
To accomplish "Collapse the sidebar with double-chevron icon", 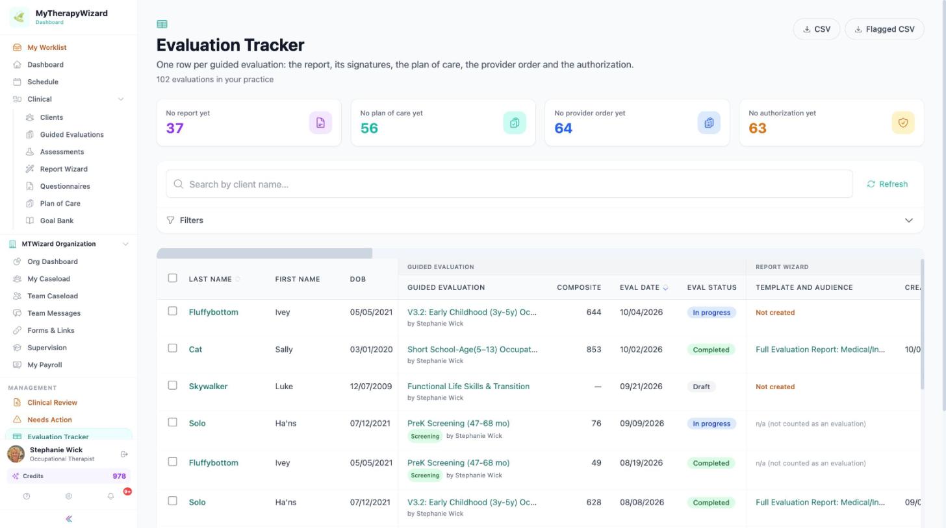I will (69, 519).
